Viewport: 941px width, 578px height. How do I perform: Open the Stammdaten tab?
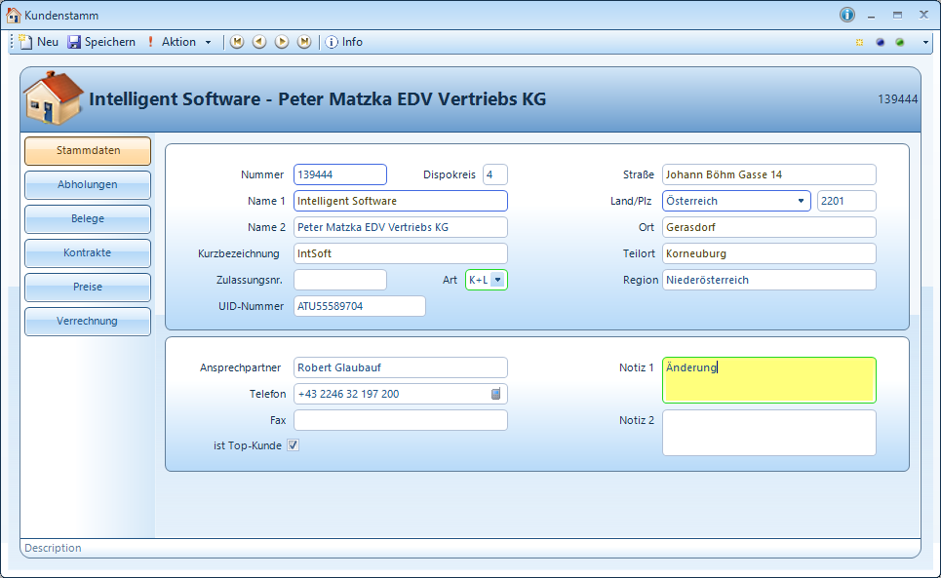click(88, 150)
